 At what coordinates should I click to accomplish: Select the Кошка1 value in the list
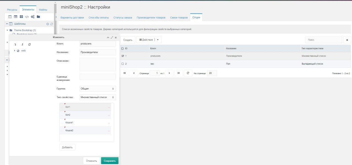coord(85,122)
